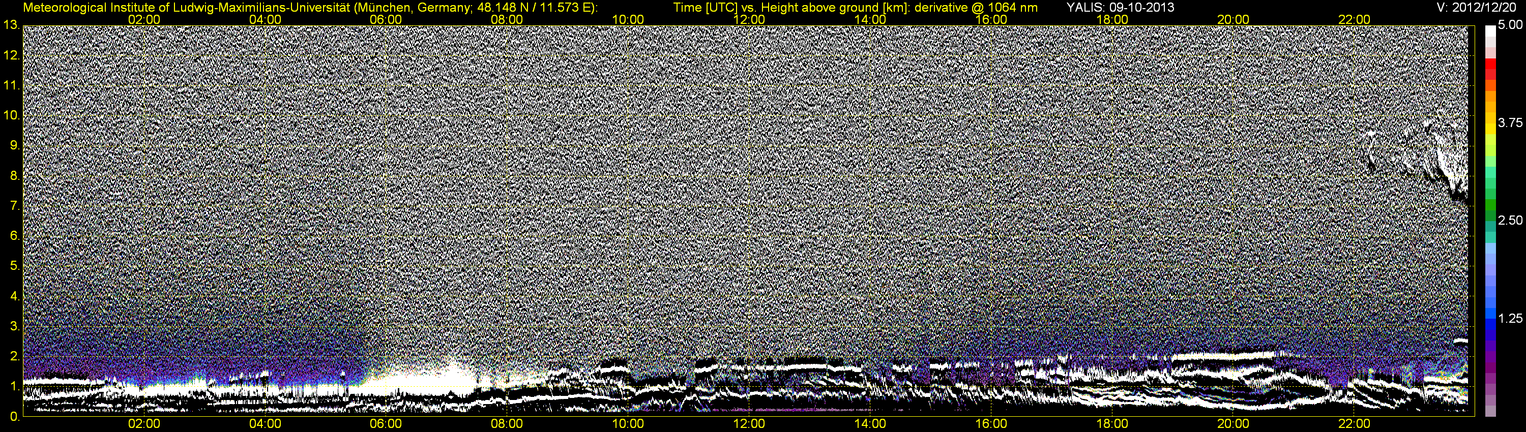Click the '13.' height axis label

pyautogui.click(x=11, y=25)
